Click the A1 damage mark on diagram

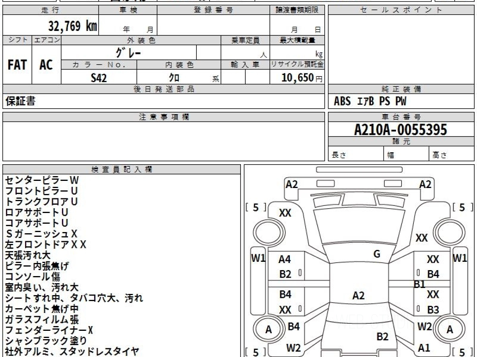(x=424, y=348)
